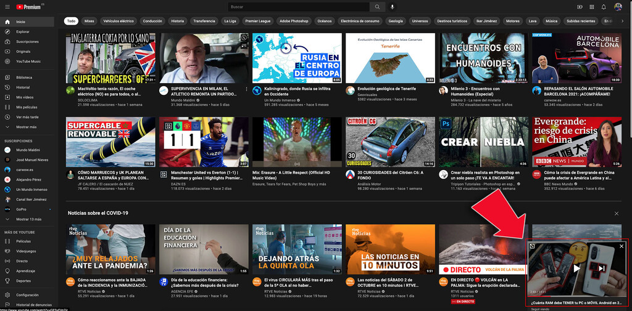Click the Buscar search field
The image size is (632, 311).
pos(299,7)
